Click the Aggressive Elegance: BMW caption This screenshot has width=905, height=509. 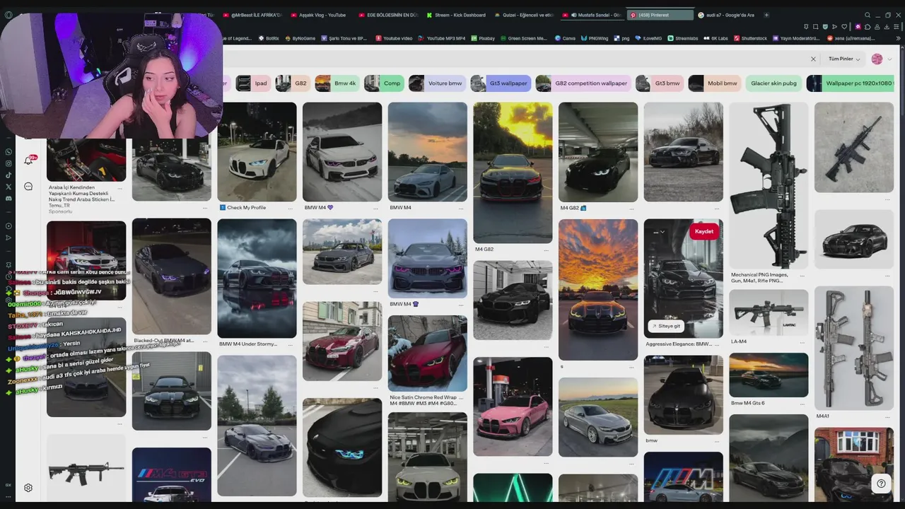[679, 344]
